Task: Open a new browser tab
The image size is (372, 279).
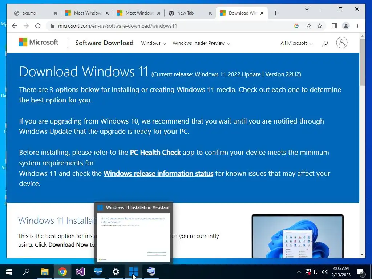Action: (275, 13)
